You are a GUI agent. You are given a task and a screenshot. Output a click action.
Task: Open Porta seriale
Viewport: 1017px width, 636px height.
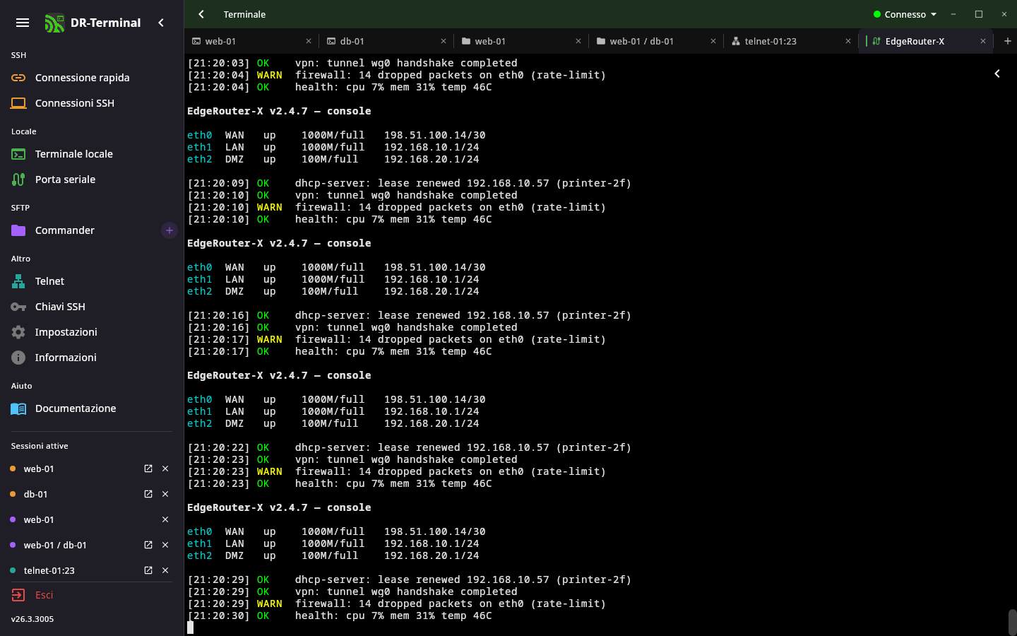click(92, 179)
